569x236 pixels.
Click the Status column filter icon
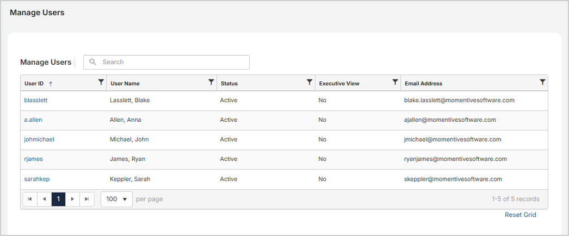(310, 82)
